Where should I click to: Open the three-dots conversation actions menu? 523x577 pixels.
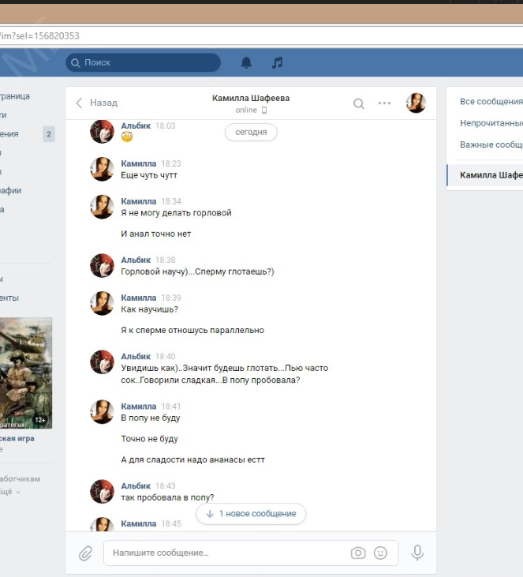(x=384, y=103)
